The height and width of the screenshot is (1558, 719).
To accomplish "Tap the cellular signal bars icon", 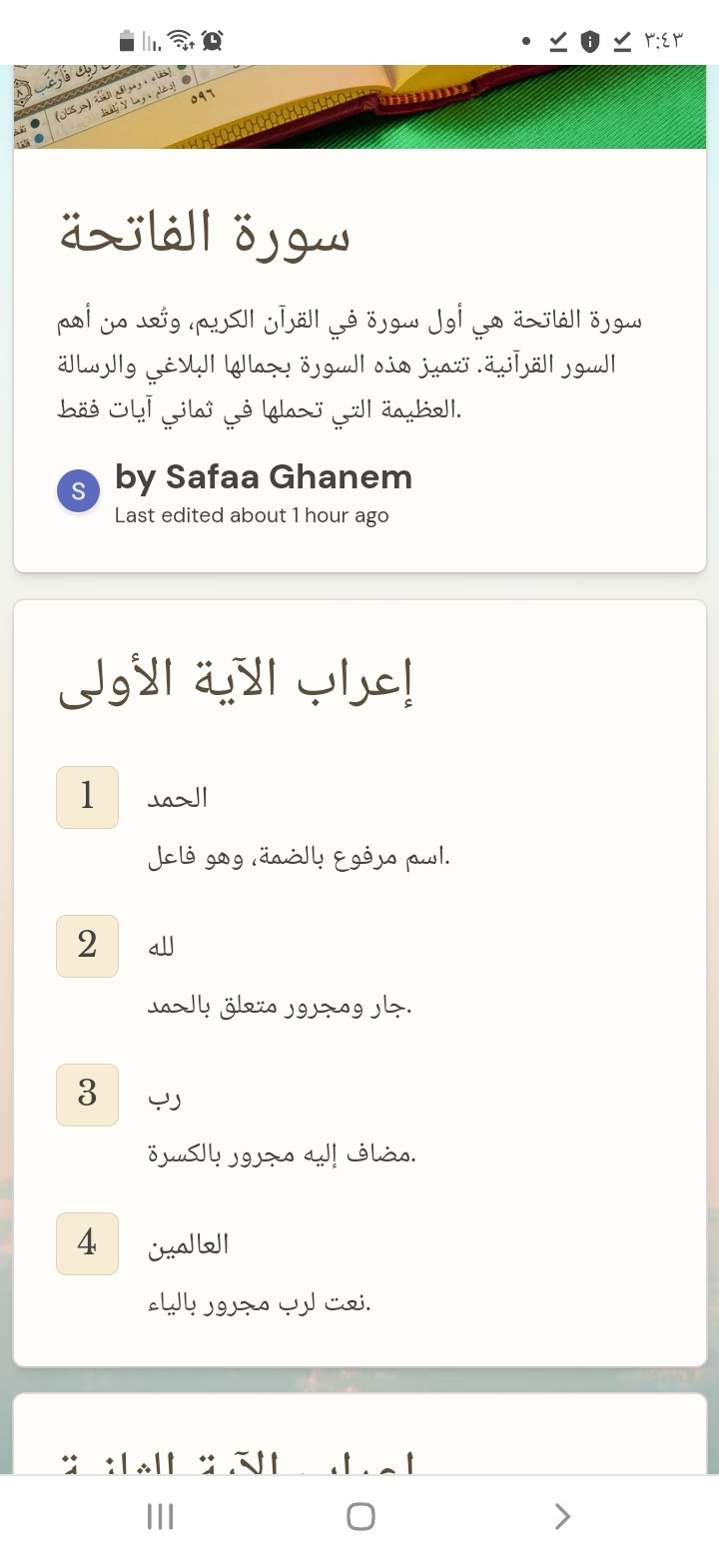I will [151, 41].
